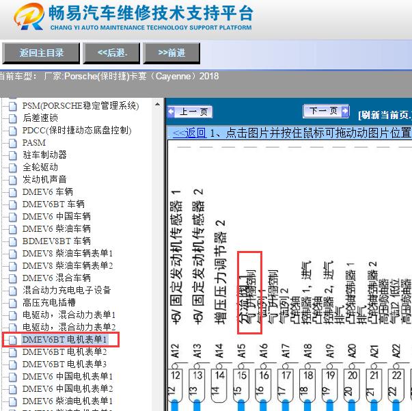Image resolution: width=412 pixels, height=411 pixels.
Task: Click document icon beside DMEV6 中国电机表单1
Action: (x=12, y=377)
